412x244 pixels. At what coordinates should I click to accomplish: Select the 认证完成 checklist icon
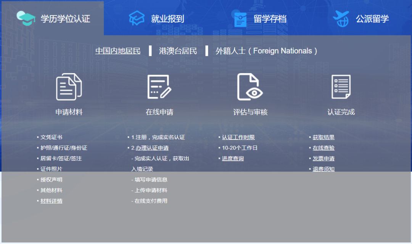click(x=341, y=87)
